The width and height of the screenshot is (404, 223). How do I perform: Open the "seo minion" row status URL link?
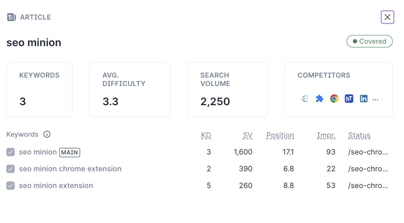pos(368,152)
